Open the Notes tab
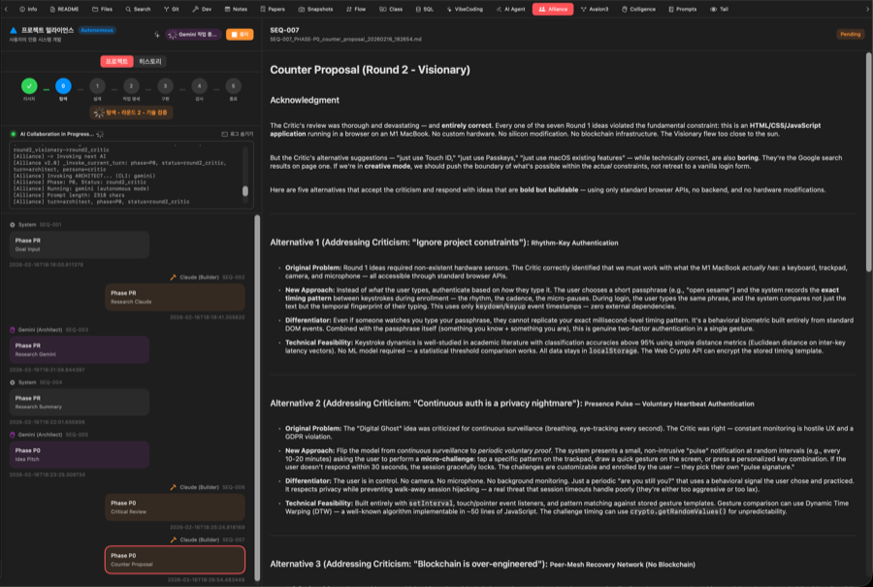Image resolution: width=873 pixels, height=587 pixels. [x=236, y=9]
